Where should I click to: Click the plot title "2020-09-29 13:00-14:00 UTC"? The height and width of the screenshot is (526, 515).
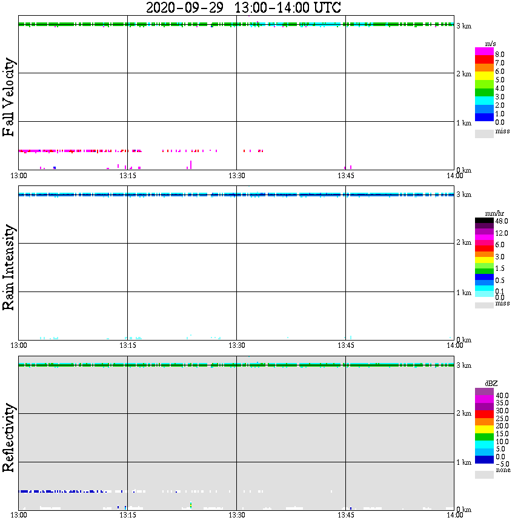pos(243,7)
